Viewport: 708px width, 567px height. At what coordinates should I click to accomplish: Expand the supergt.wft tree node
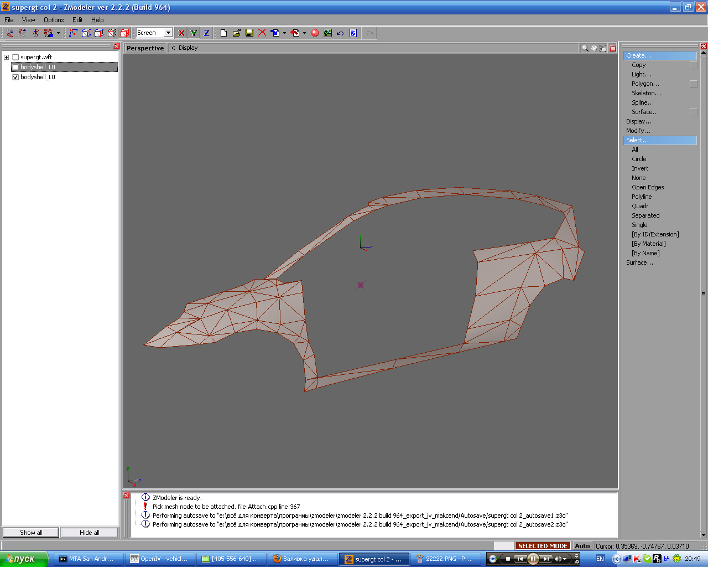7,57
